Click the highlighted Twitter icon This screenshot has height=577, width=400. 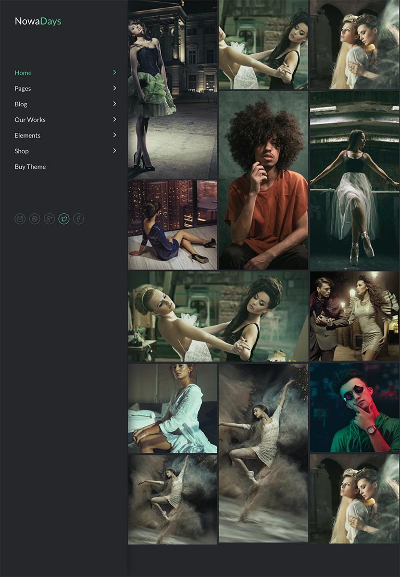(64, 219)
